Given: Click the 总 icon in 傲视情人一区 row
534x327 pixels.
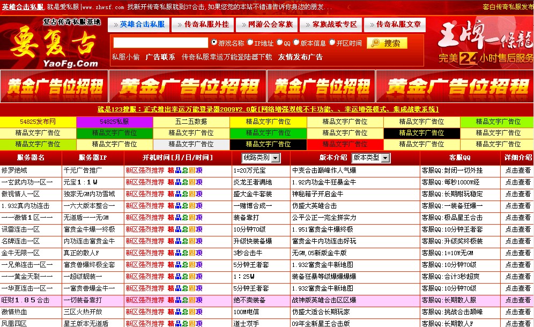Looking at the screenshot, I should coord(185,194).
